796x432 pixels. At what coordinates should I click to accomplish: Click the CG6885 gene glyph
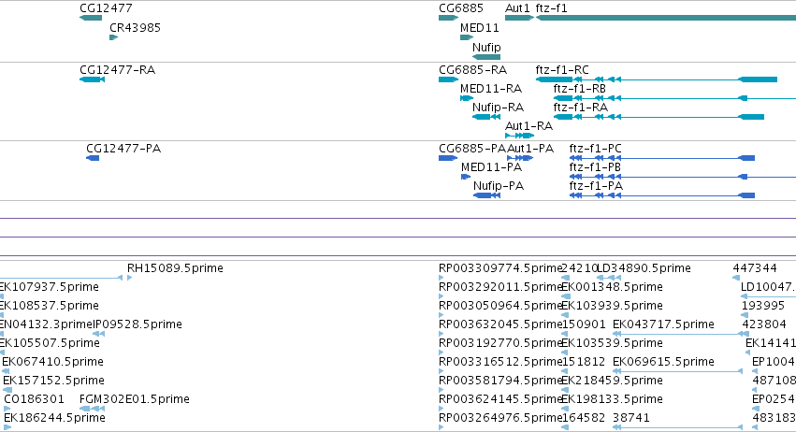click(449, 18)
